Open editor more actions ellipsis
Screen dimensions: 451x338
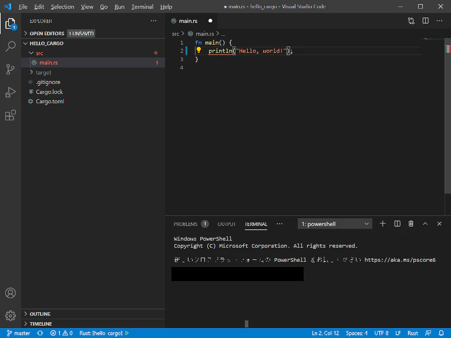click(x=439, y=21)
